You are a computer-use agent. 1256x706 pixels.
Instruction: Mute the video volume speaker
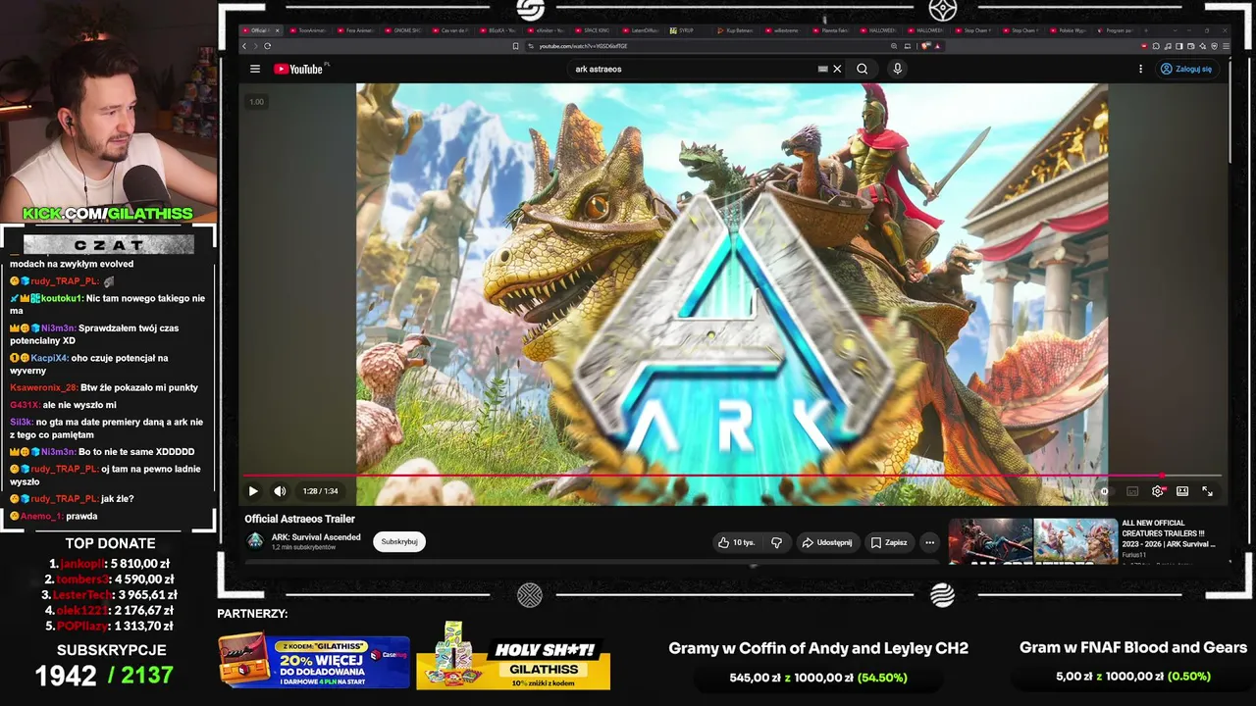point(280,491)
